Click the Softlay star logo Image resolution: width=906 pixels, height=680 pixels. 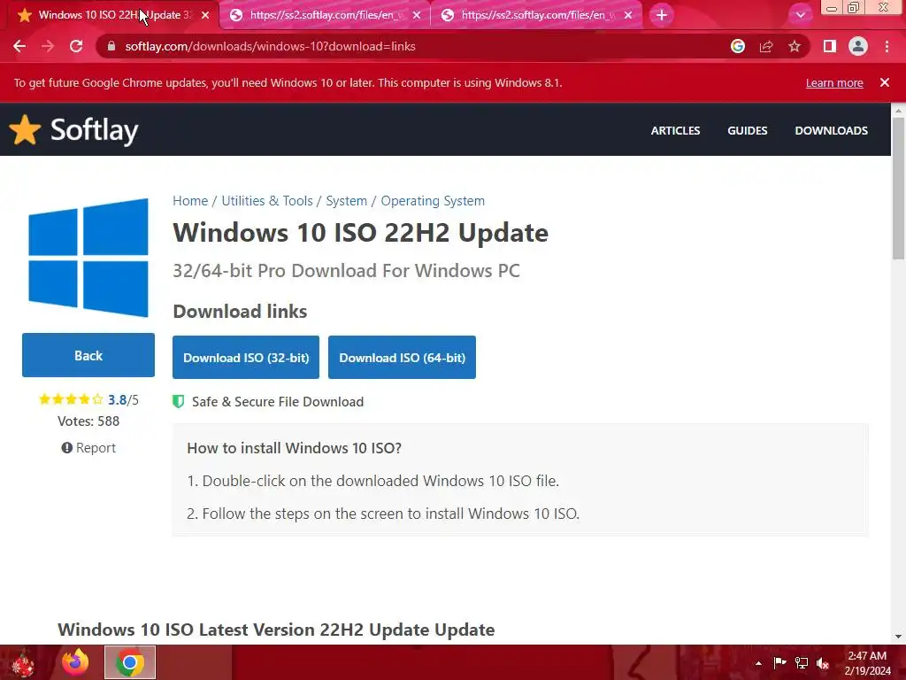coord(25,129)
